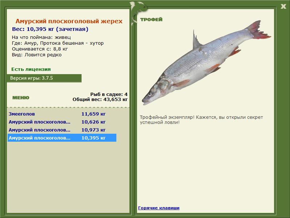Switch to the ТРОФЕЙ tab
Image resolution: width=290 pixels, height=218 pixels.
(x=151, y=20)
